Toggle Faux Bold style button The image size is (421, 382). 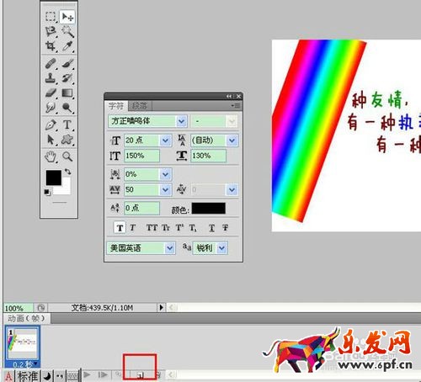pos(120,228)
